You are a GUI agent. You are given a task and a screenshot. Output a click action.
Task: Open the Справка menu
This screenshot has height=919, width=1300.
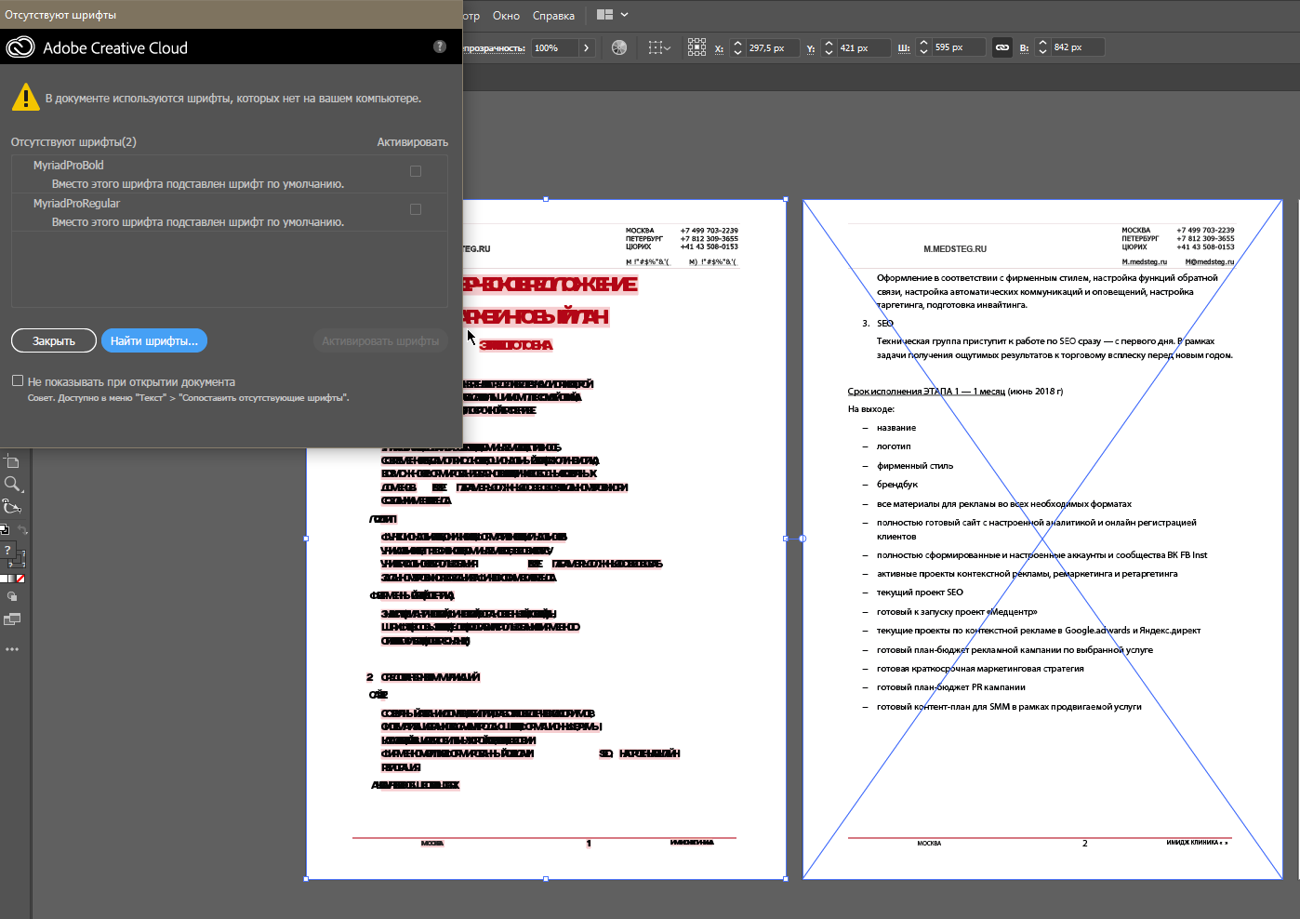(x=553, y=16)
